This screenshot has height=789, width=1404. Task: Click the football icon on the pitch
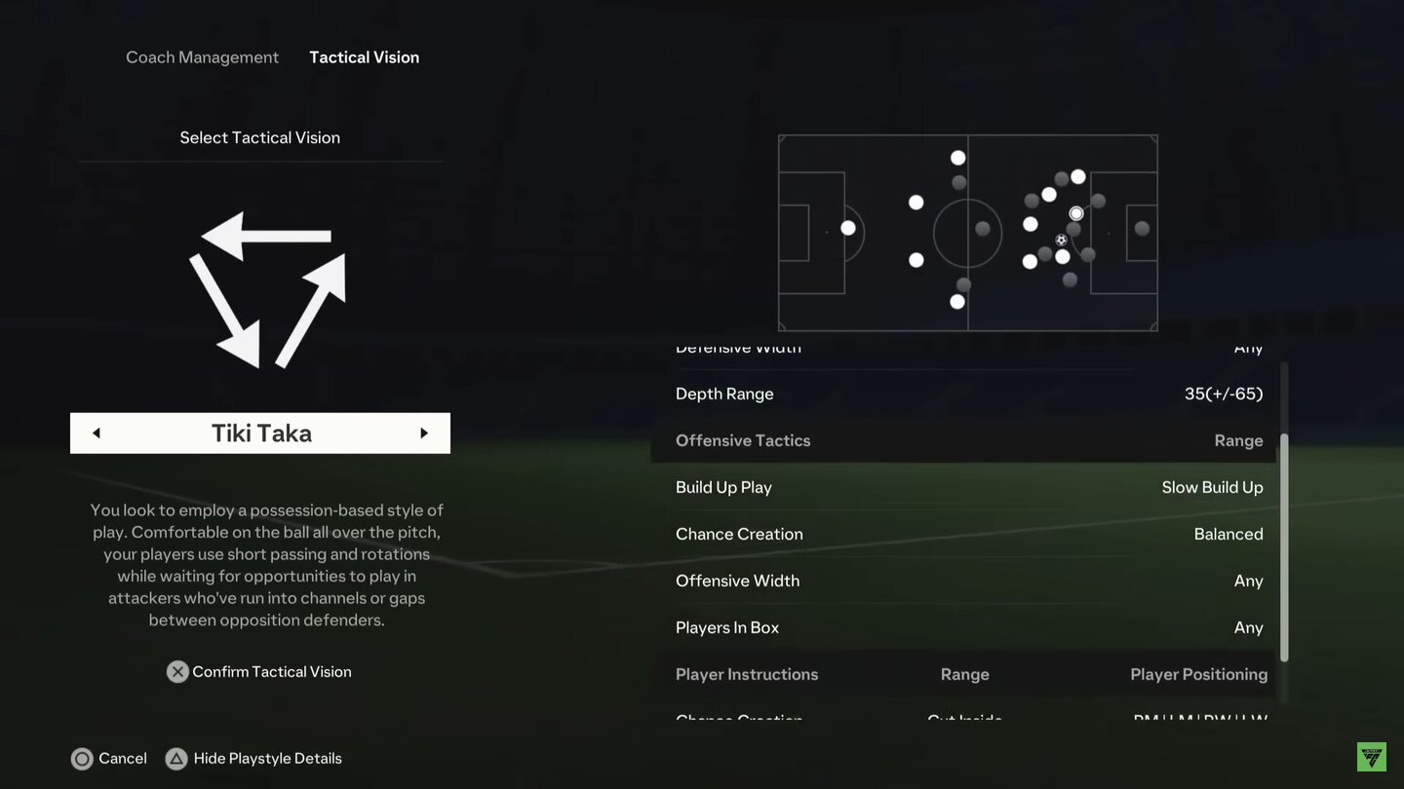[1061, 240]
